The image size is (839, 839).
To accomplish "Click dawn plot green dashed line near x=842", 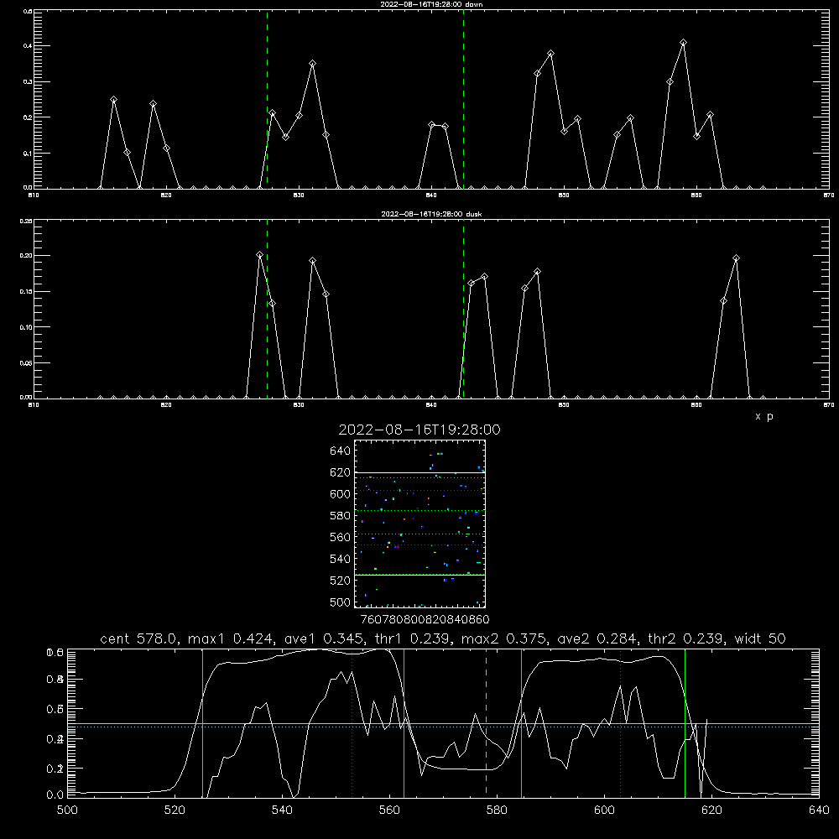I will point(463,99).
